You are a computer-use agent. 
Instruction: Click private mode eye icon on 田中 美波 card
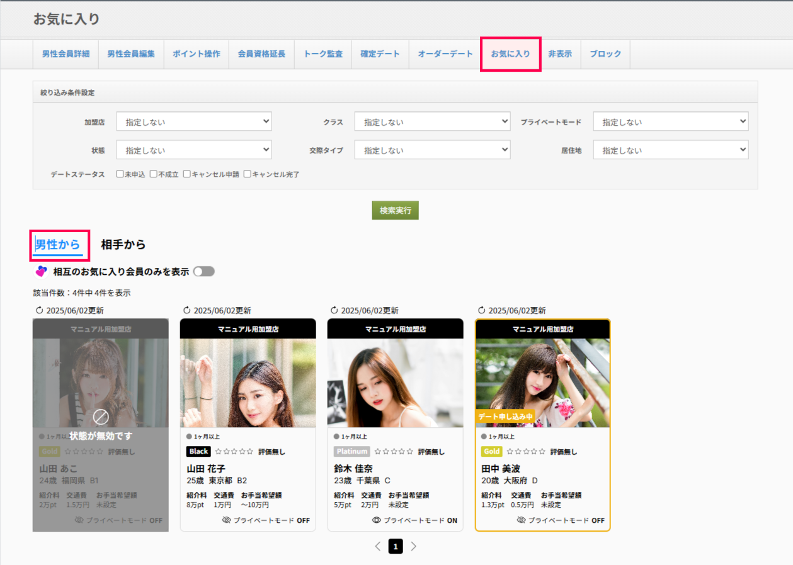(x=521, y=520)
